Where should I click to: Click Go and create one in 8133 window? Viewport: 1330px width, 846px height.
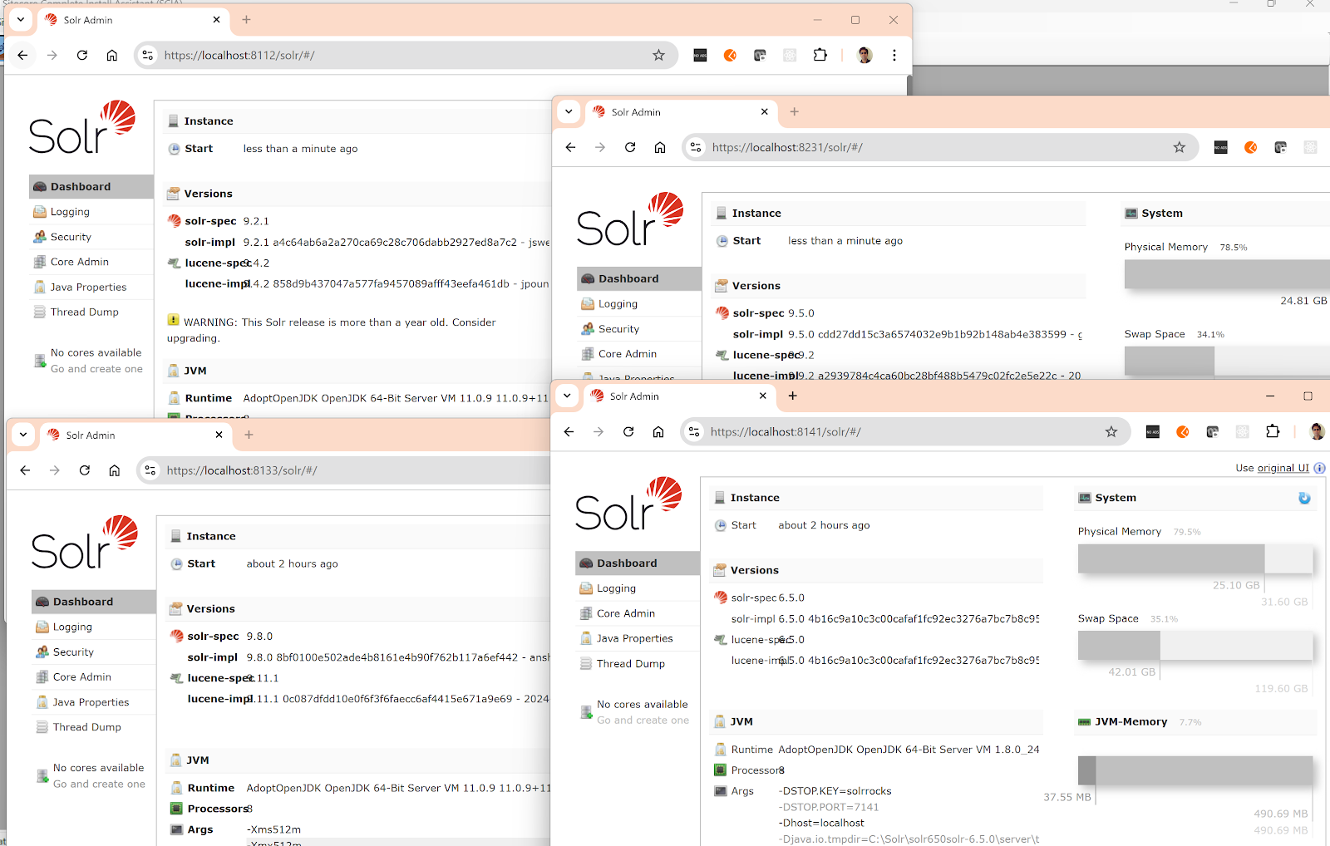(99, 784)
